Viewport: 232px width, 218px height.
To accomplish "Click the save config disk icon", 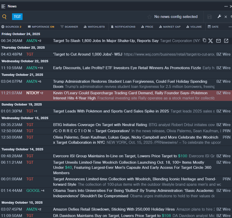I will tap(209, 17).
